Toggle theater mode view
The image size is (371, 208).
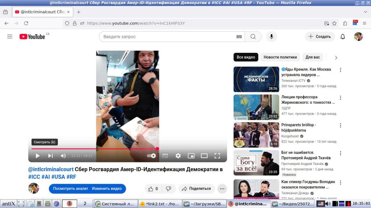click(204, 156)
